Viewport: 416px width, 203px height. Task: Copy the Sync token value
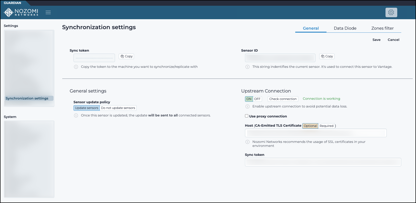pos(126,56)
